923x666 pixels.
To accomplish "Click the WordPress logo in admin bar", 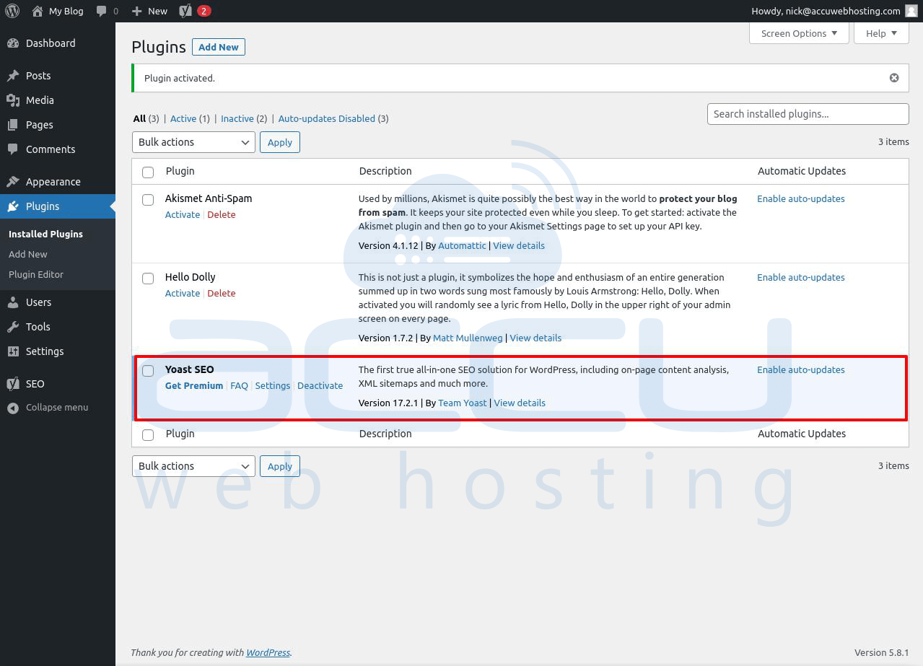I will click(12, 11).
